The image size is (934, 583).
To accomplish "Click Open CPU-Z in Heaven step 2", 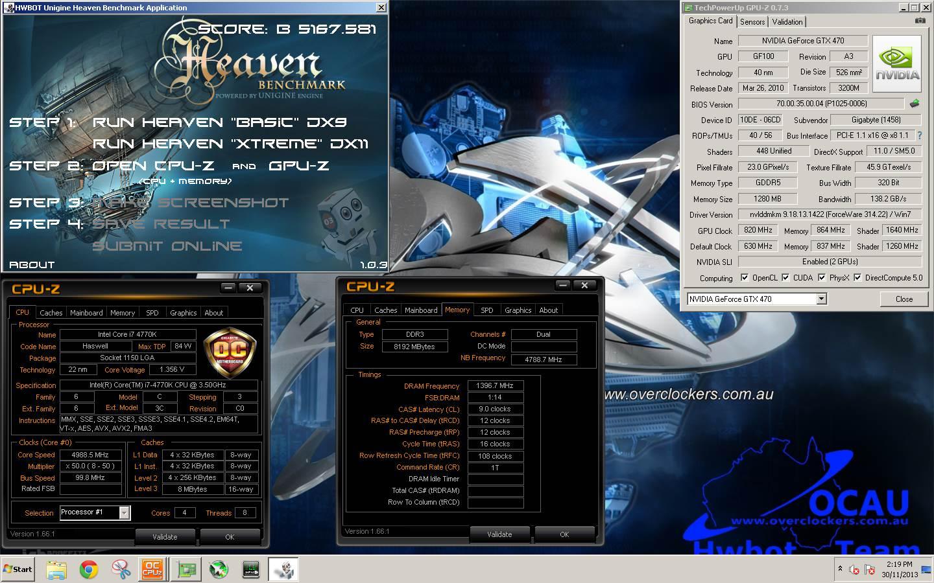I will click(154, 166).
